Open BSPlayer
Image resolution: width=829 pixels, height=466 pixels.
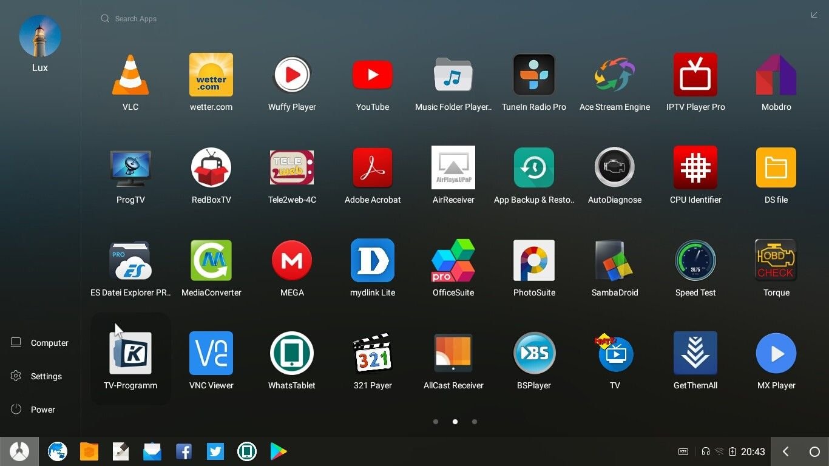pyautogui.click(x=534, y=353)
